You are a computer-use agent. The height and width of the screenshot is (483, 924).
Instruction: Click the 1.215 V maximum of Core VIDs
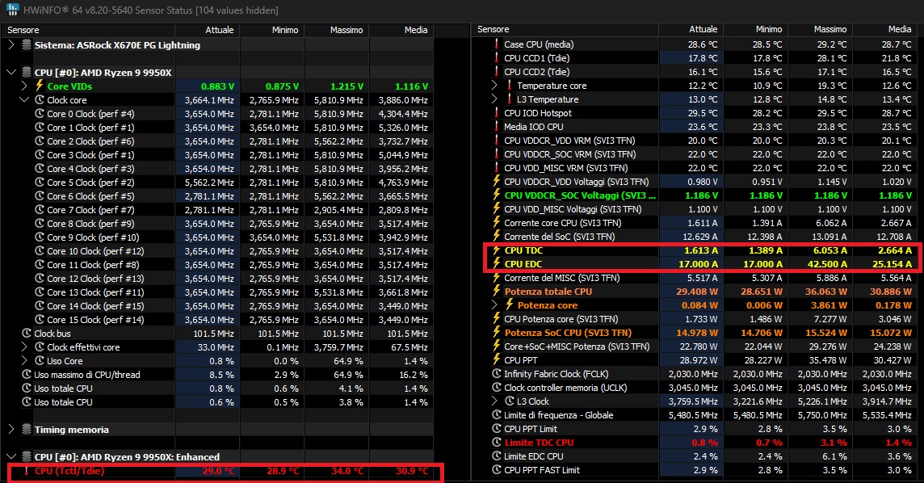coord(346,86)
